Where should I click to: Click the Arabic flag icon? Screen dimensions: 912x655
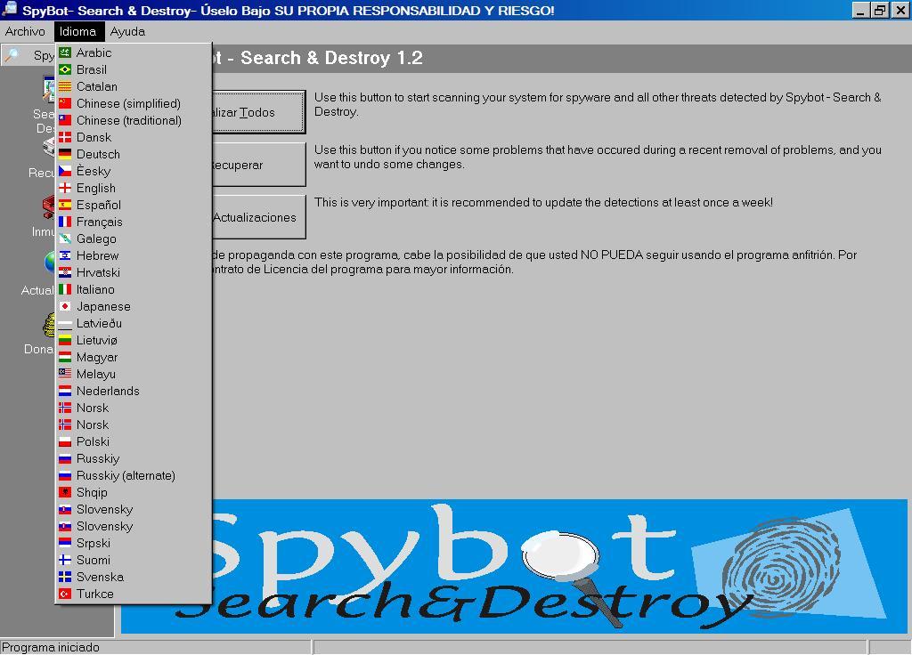click(65, 53)
